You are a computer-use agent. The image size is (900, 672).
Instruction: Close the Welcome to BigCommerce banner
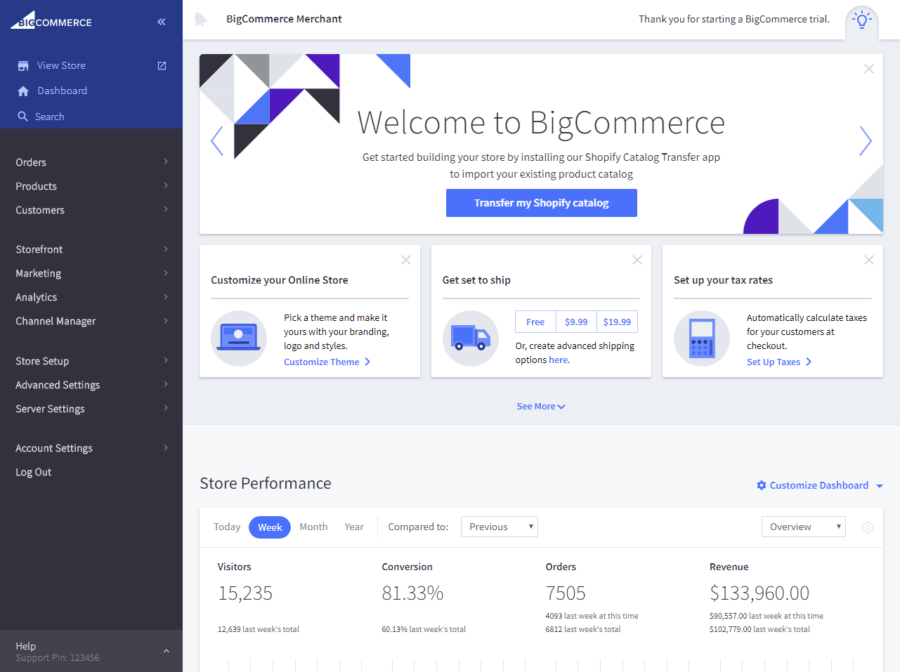(869, 69)
